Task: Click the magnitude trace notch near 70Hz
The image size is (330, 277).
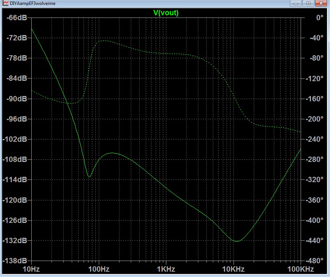Action: point(89,176)
